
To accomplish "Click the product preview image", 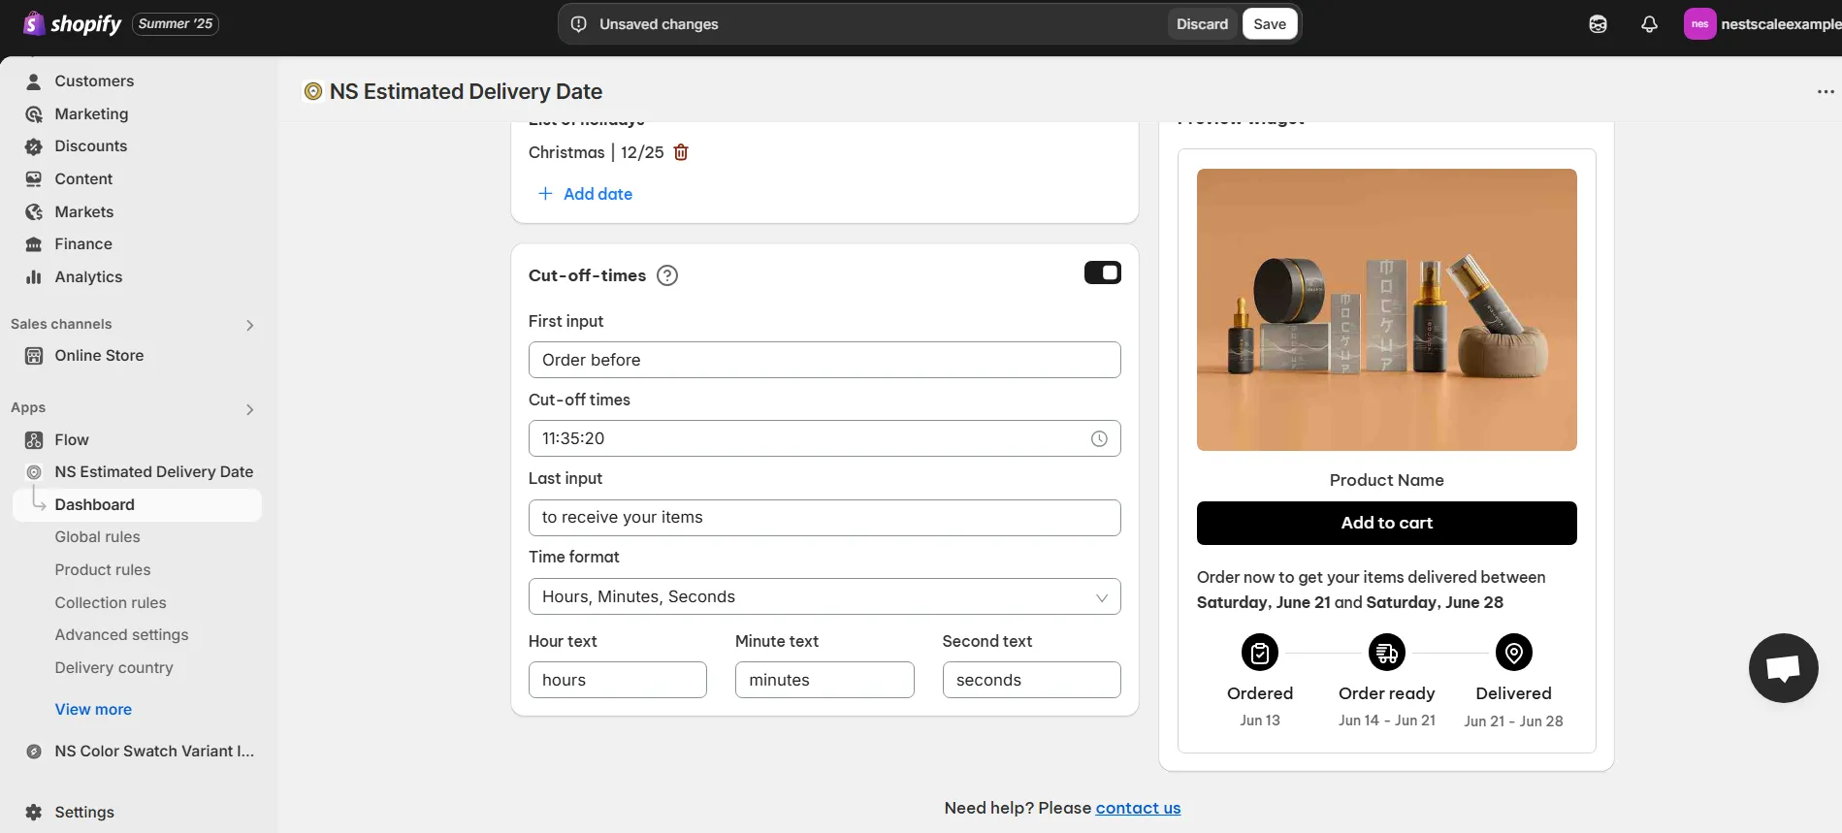I will click(x=1386, y=309).
